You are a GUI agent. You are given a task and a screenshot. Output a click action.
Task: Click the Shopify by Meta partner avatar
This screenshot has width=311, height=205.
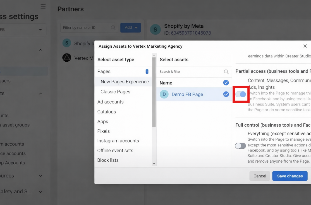point(155,29)
